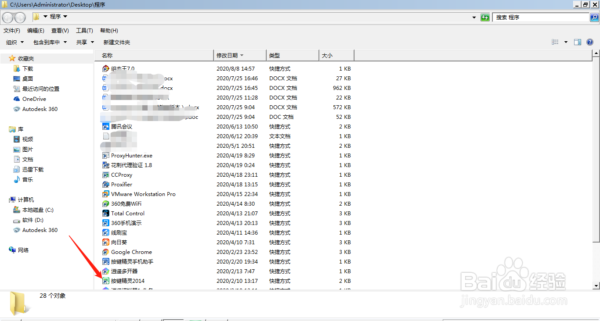This screenshot has width=600, height=321.
Task: Click in the 搜索 程序 search field
Action: click(x=541, y=17)
